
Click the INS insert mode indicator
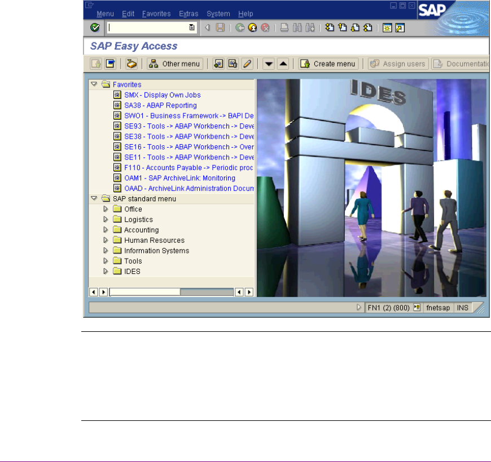tap(463, 308)
